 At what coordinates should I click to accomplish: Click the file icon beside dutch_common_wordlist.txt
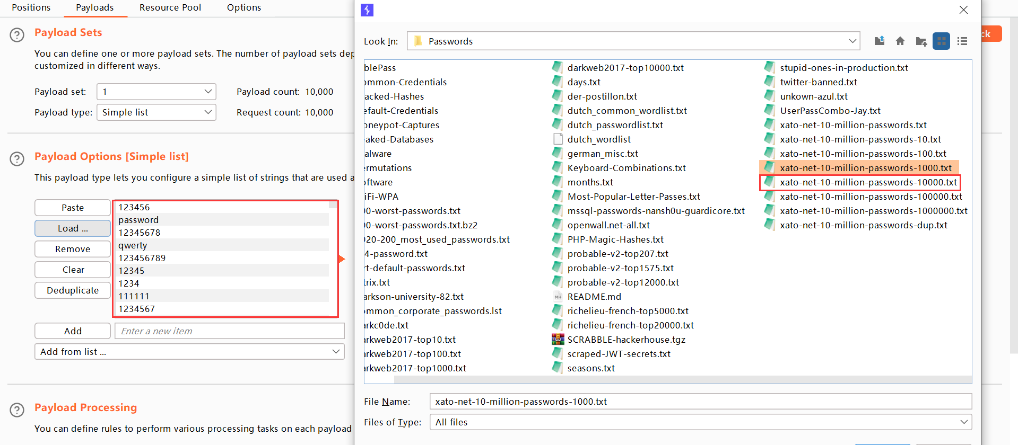click(x=558, y=110)
